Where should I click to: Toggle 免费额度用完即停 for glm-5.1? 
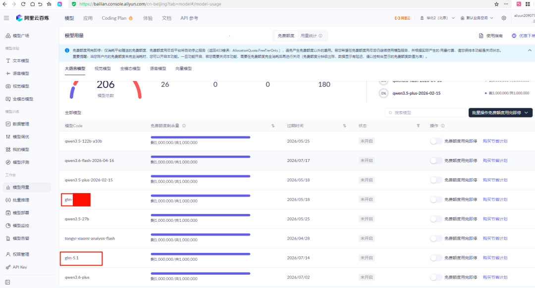point(436,258)
